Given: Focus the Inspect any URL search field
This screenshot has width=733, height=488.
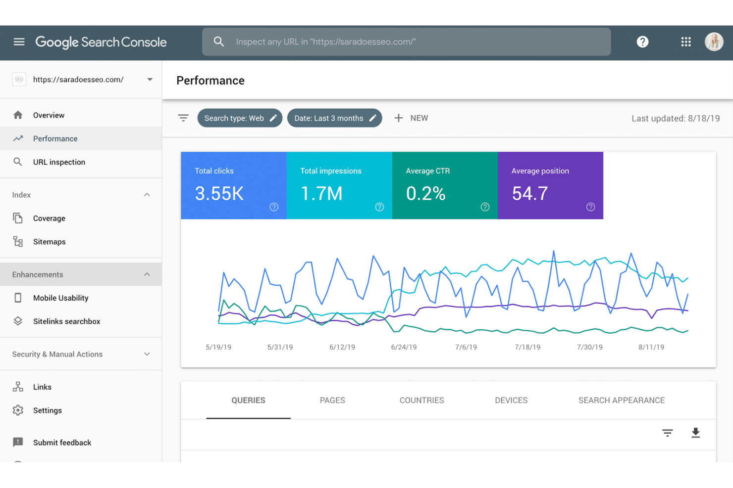Looking at the screenshot, I should [406, 42].
